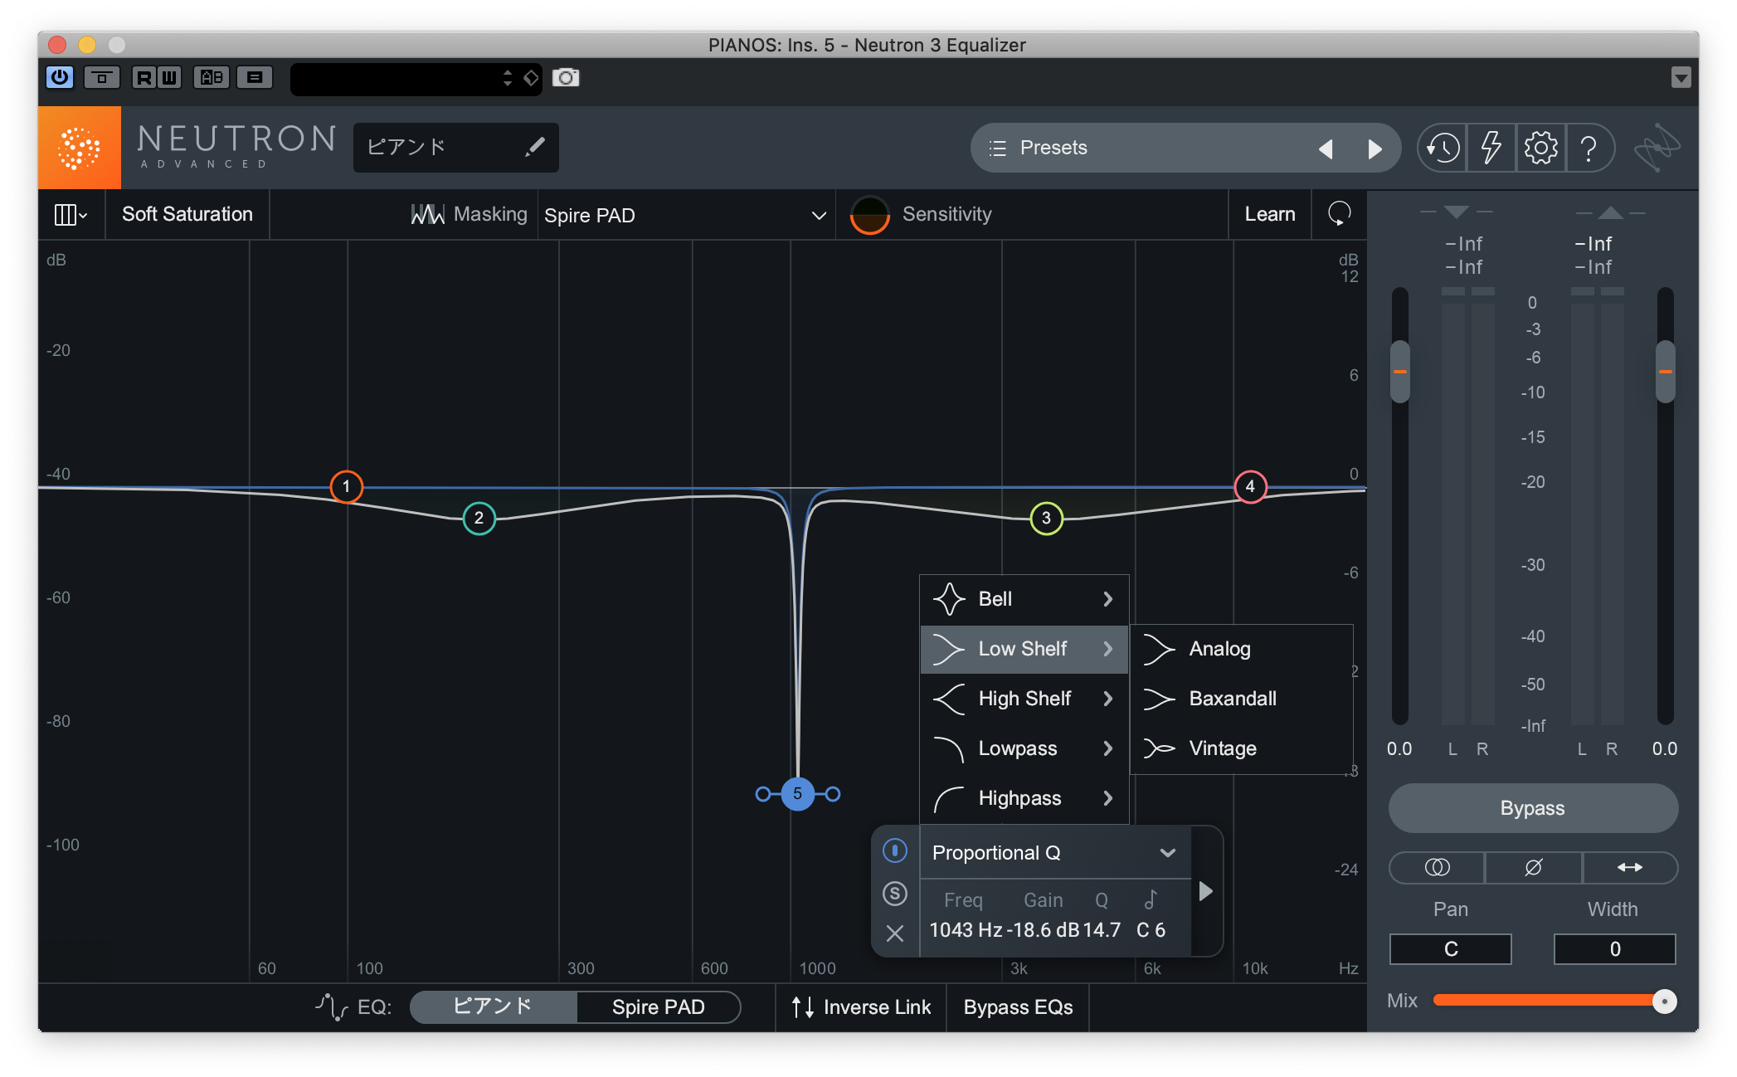Open the undo history clock icon
The image size is (1737, 1077).
[1443, 149]
